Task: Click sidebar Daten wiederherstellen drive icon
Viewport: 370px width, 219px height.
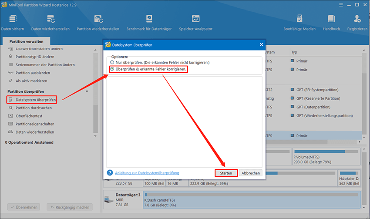Action: coord(10,132)
